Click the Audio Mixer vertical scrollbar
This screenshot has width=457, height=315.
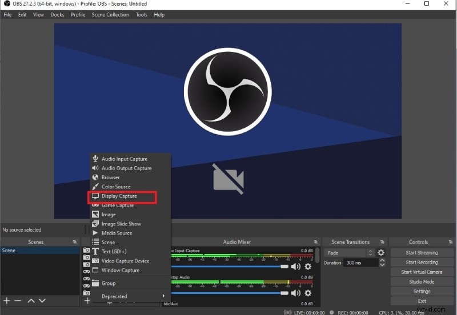click(318, 255)
